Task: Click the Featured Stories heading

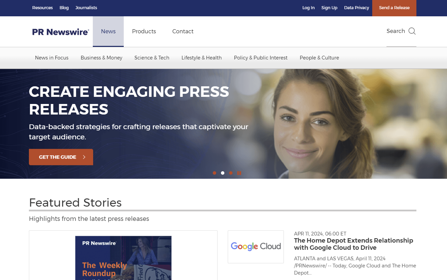Action: (75, 203)
